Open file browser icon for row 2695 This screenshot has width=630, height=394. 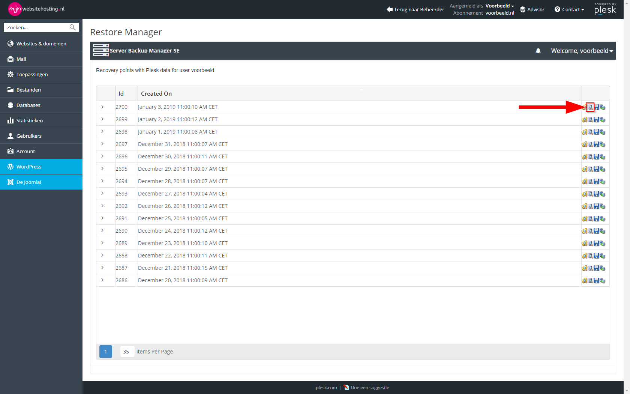coord(584,169)
